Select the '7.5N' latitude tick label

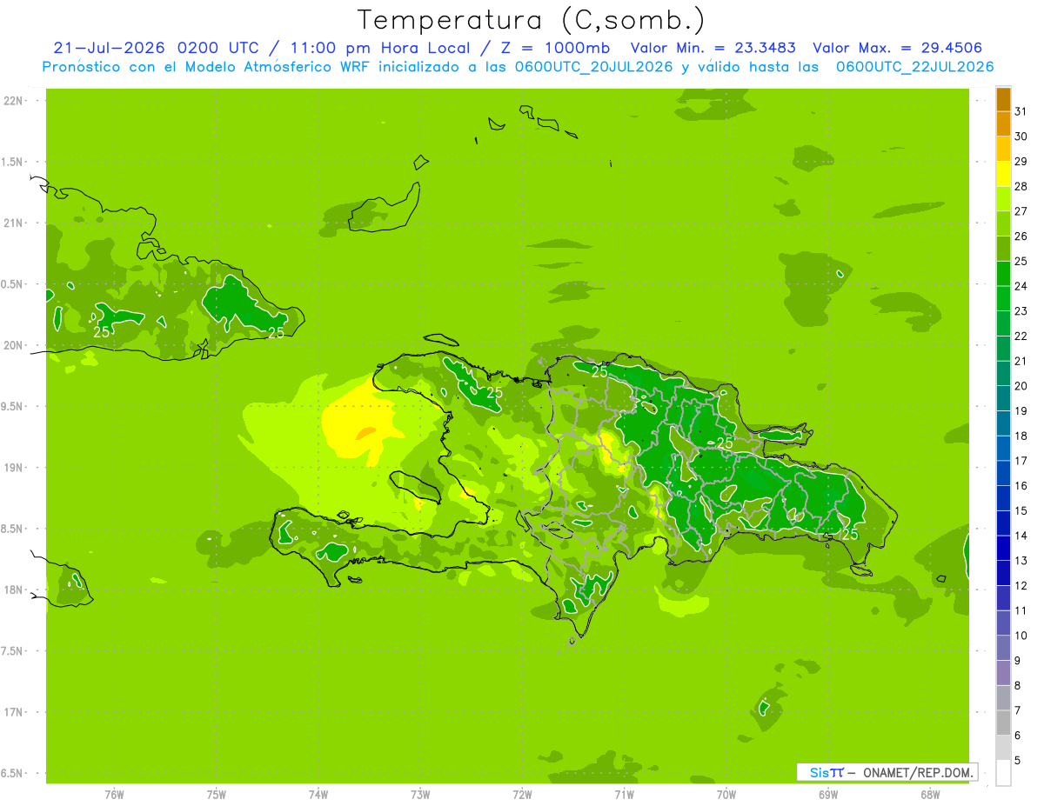(x=13, y=650)
